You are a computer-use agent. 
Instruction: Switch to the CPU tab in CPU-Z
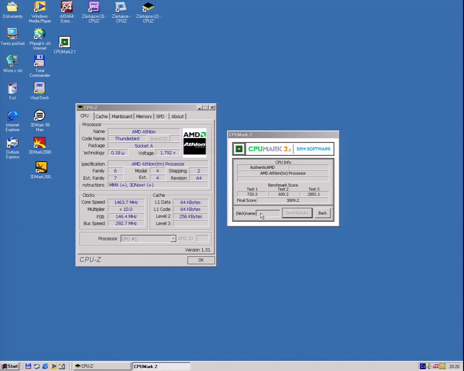84,116
